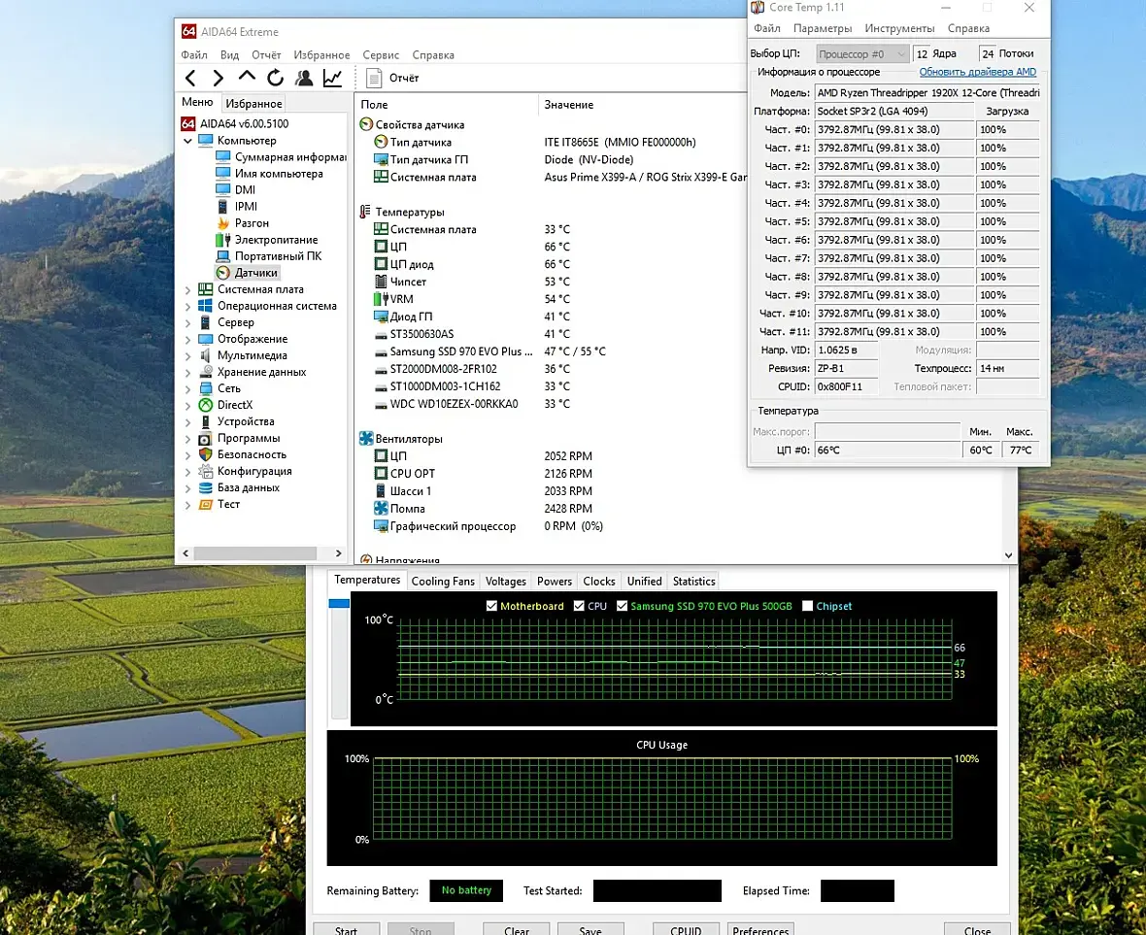Click the Отчёт report page icon
This screenshot has height=935, width=1146.
[x=375, y=79]
